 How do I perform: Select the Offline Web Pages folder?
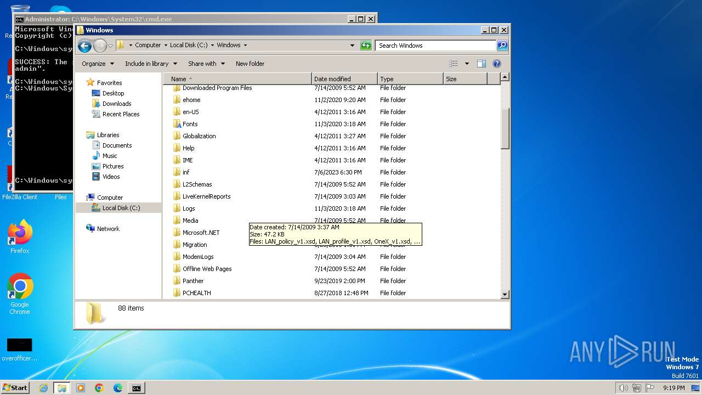[207, 269]
